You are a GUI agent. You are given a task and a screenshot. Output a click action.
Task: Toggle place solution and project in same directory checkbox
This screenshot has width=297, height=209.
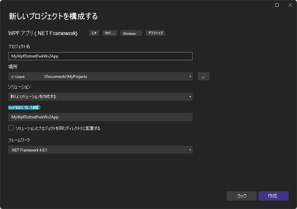[11, 128]
